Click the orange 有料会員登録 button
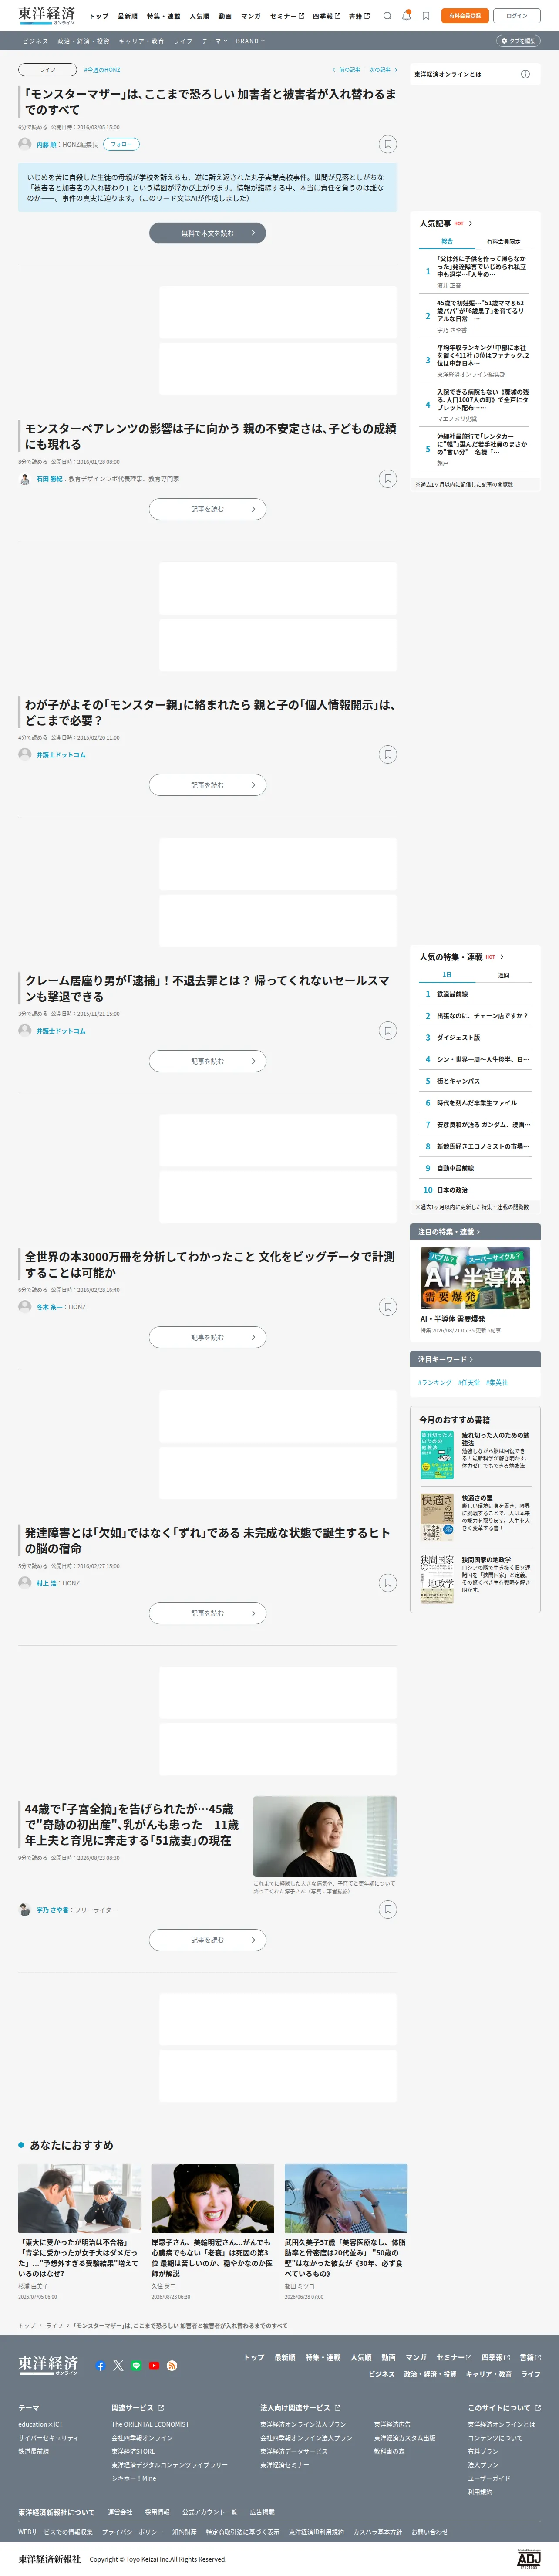The height and width of the screenshot is (2576, 559). click(x=464, y=16)
